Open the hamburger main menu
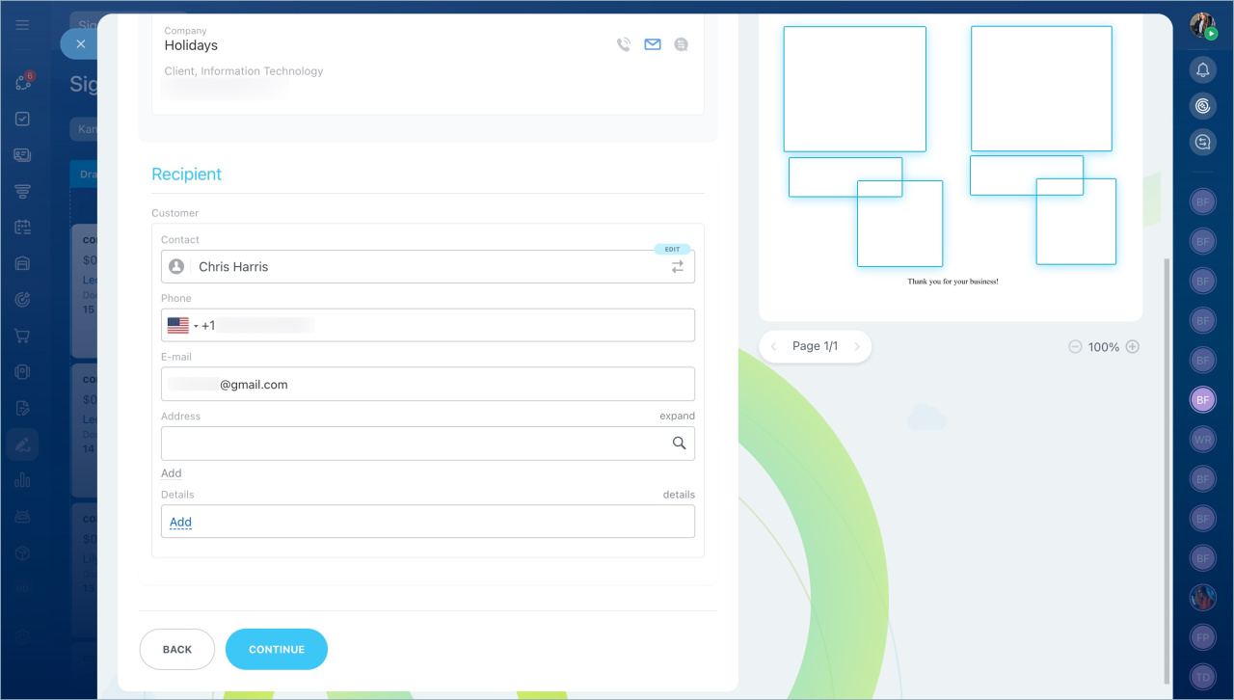Viewport: 1234px width, 700px height. tap(23, 25)
